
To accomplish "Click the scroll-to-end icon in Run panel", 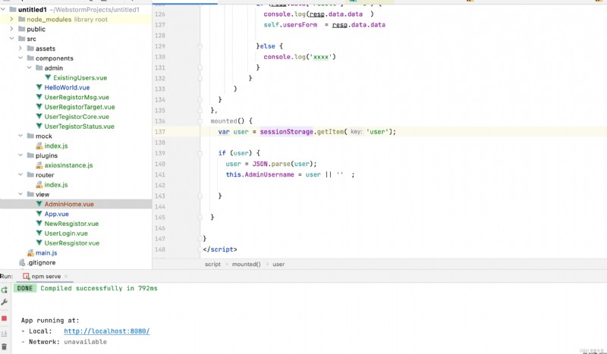I will point(5,334).
